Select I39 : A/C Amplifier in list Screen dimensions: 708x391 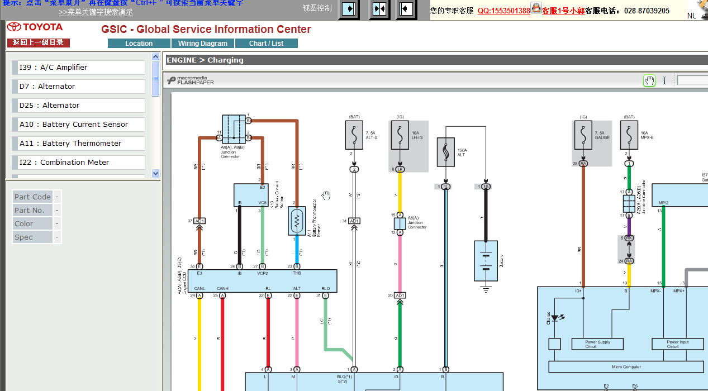(x=78, y=68)
